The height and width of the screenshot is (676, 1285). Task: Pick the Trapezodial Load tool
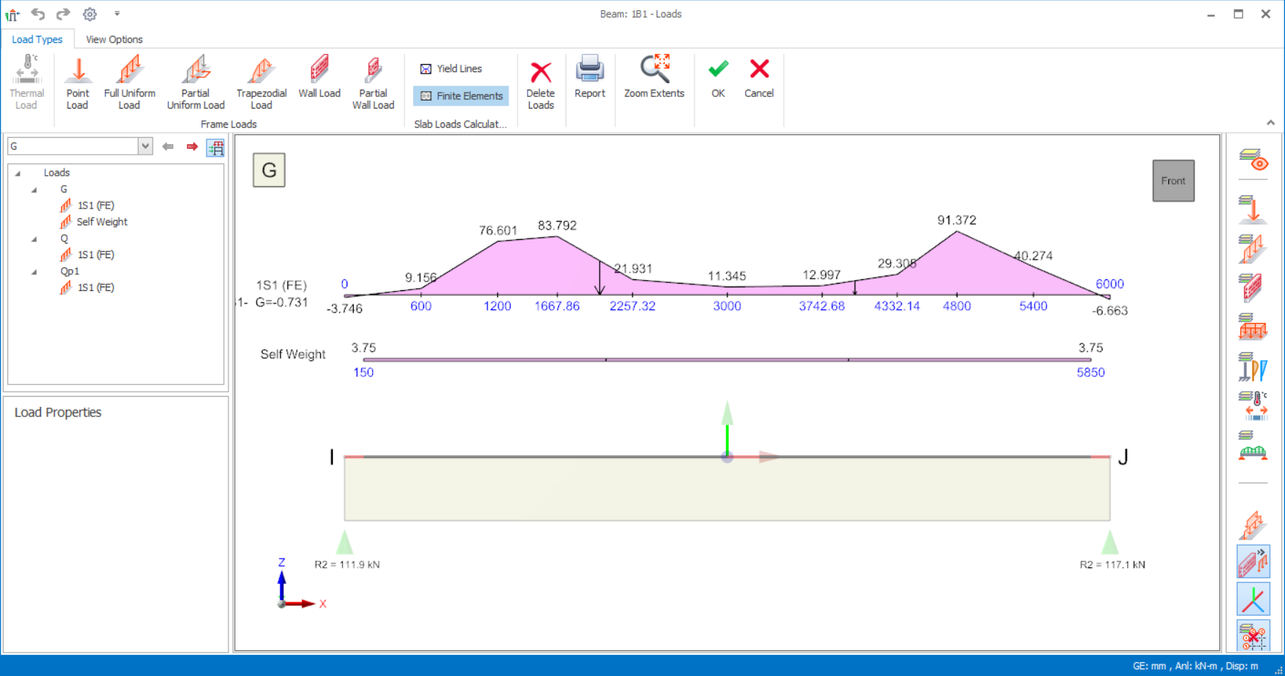261,82
